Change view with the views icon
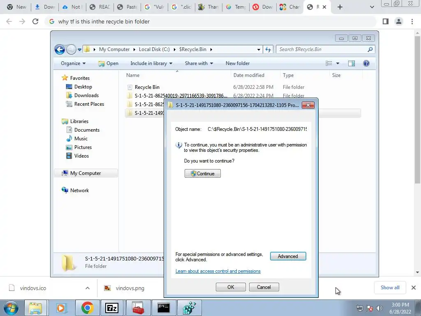The width and height of the screenshot is (421, 316). click(328, 63)
